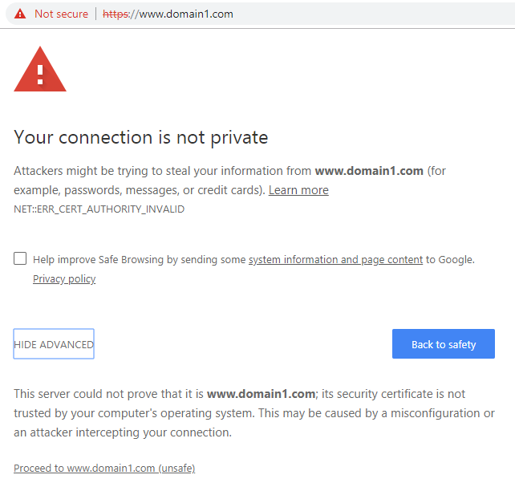Click bold www.domain1.com in the Attackers paragraph
Viewport: 515px width, 483px height.
[x=369, y=171]
